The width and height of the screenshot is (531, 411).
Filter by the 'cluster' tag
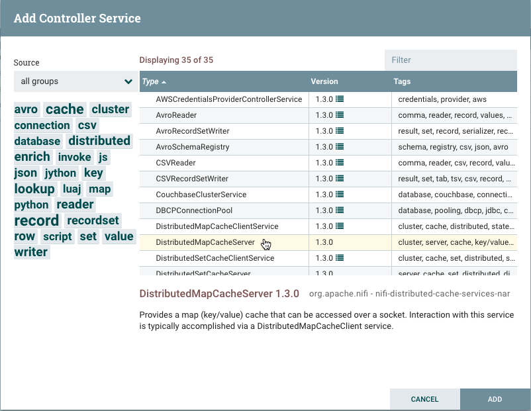pos(111,109)
